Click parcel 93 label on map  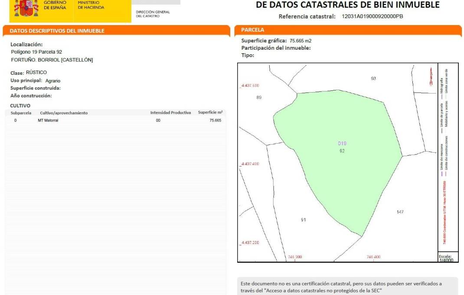[373, 78]
